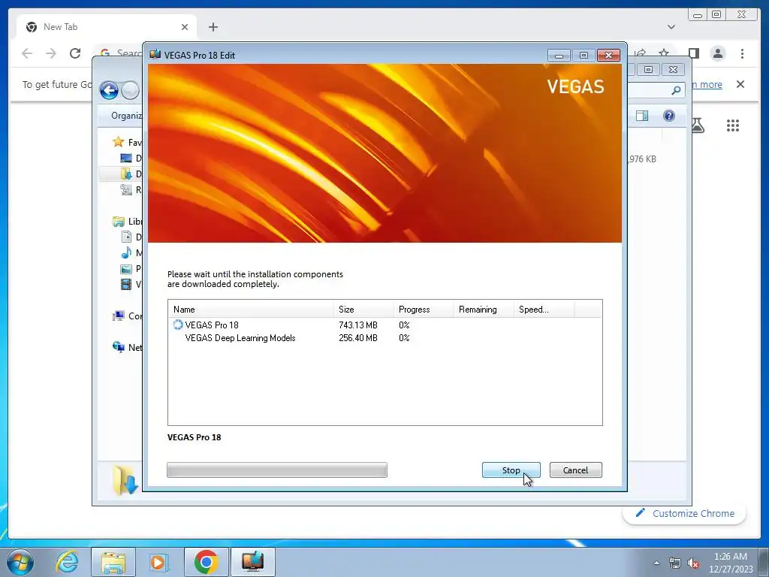Toggle the Explorer preview pane icon
Screen dimensions: 769x577
click(642, 115)
